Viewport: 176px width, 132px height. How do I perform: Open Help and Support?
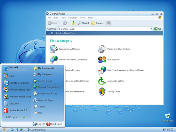[x=44, y=100]
